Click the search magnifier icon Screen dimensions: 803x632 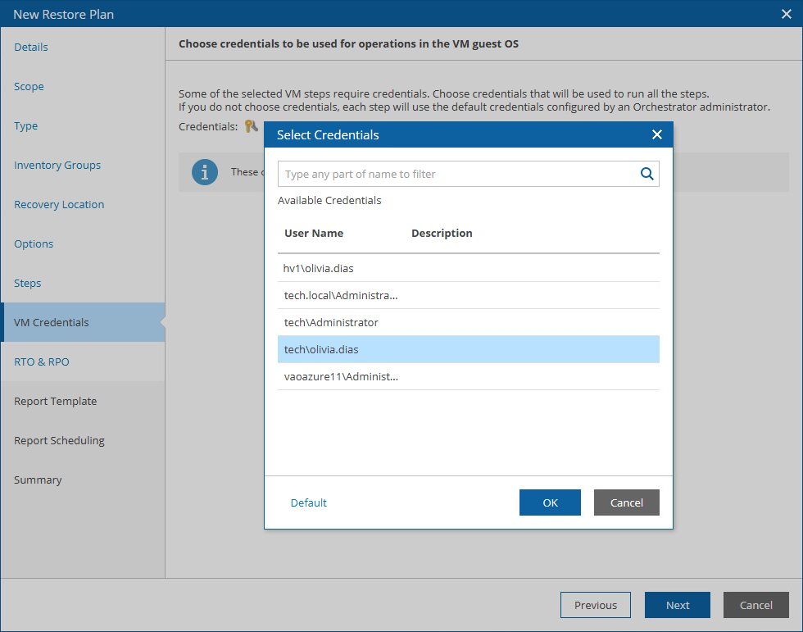[x=646, y=174]
